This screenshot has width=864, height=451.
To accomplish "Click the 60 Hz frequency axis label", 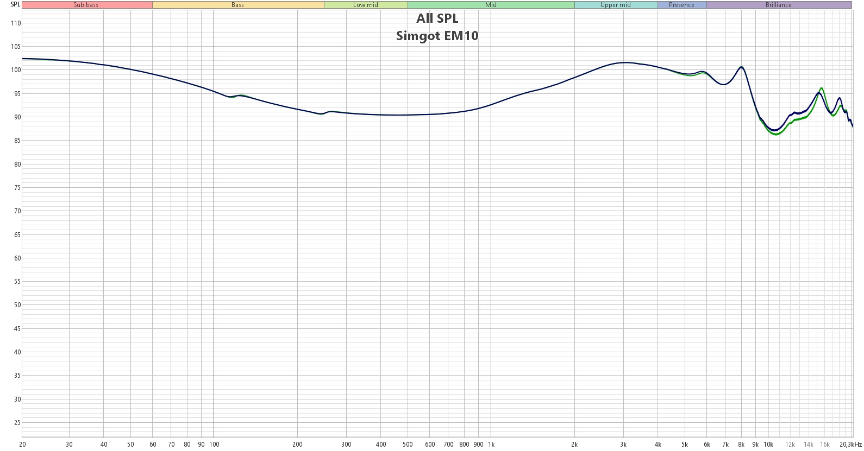I will coord(153,444).
